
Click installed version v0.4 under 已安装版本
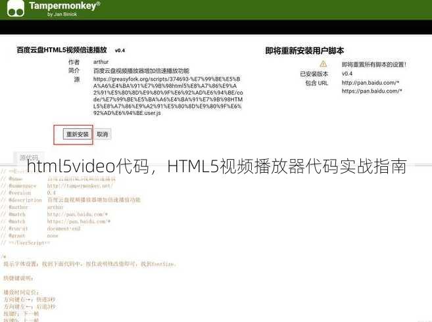[347, 74]
